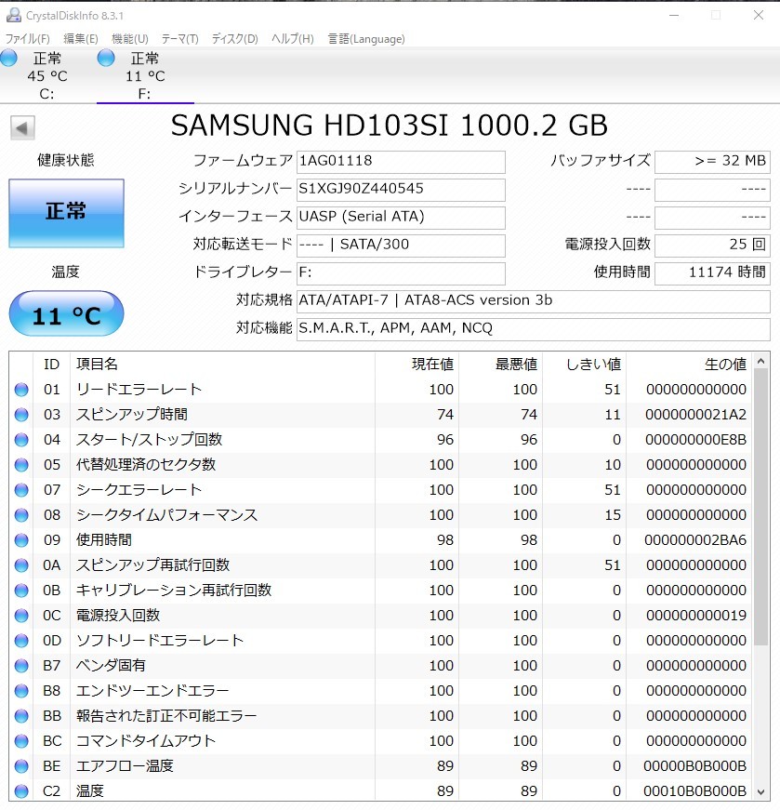Click the シリアルナンバー value field
The image size is (780, 810).
(400, 190)
